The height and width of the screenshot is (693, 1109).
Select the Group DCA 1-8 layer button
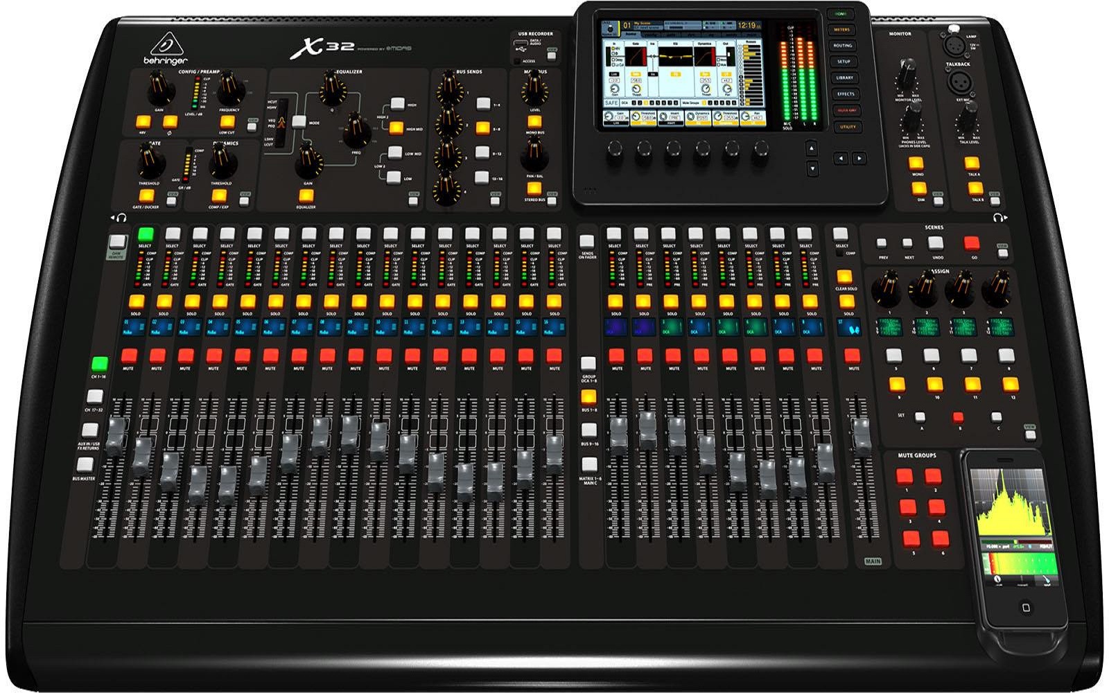588,364
